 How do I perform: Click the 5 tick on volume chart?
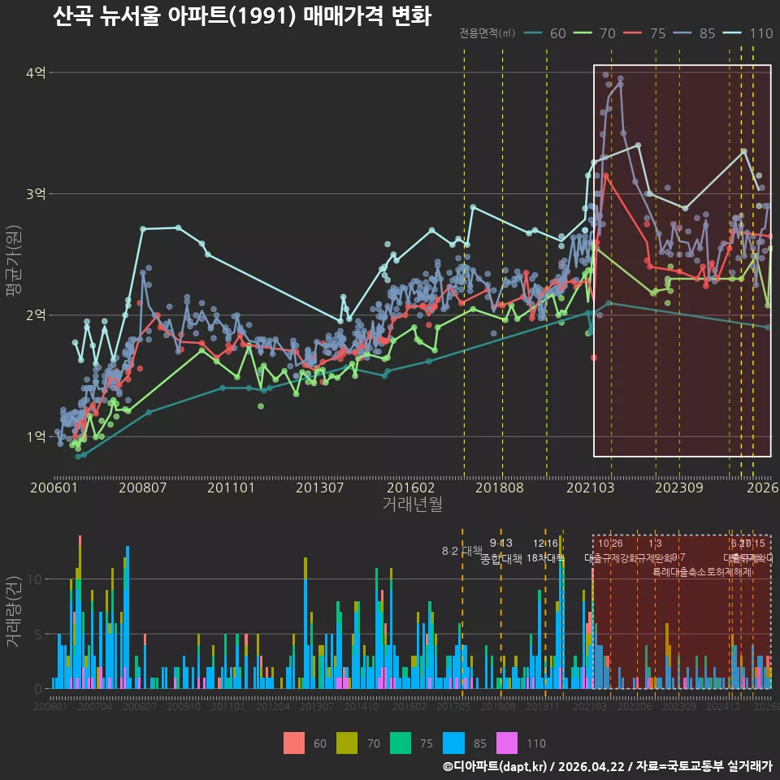click(38, 635)
